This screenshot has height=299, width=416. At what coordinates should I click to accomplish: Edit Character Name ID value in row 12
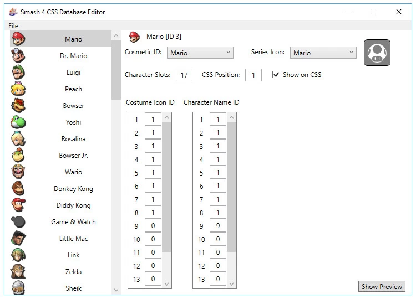pyautogui.click(x=218, y=265)
